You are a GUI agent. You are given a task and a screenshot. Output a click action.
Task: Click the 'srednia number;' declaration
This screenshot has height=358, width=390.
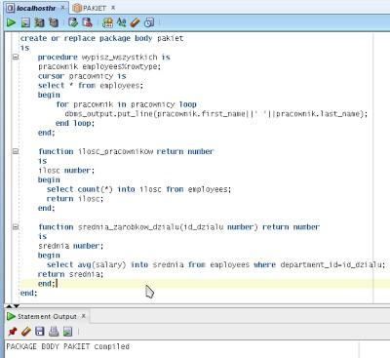70,246
